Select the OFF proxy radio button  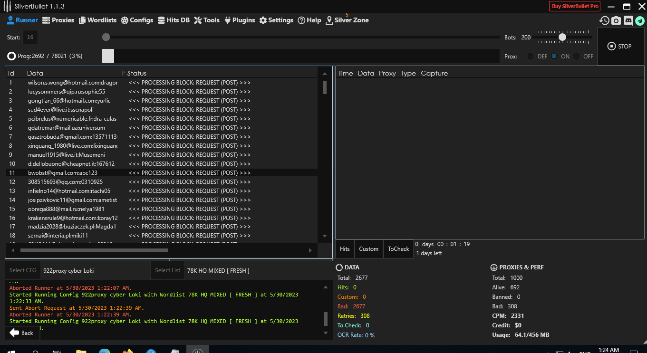(577, 56)
